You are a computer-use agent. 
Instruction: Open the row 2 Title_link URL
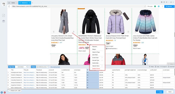click(x=29, y=75)
